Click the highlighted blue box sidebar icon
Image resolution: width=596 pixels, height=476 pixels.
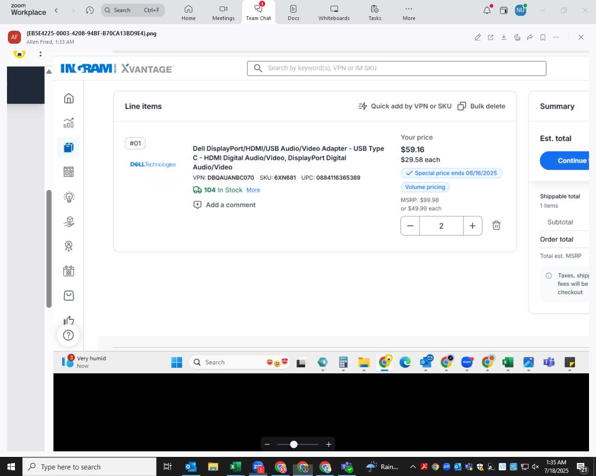point(69,147)
